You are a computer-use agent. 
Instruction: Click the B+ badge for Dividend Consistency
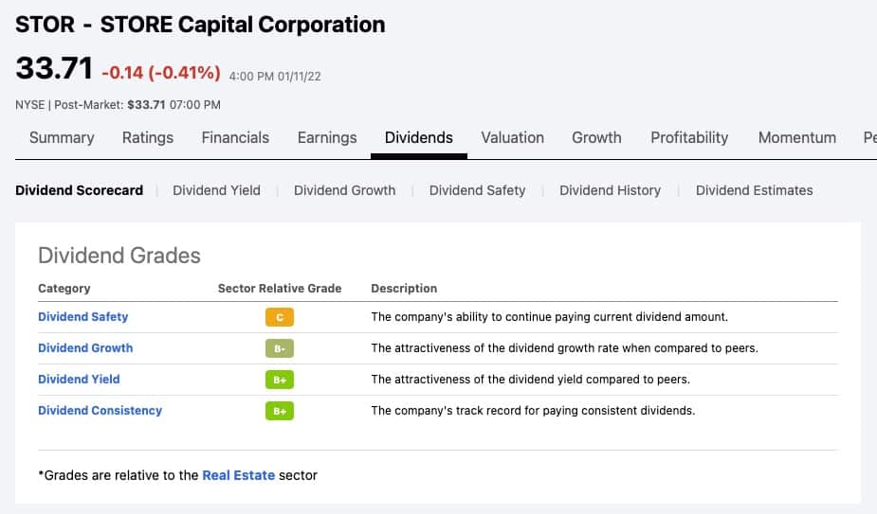pyautogui.click(x=280, y=411)
